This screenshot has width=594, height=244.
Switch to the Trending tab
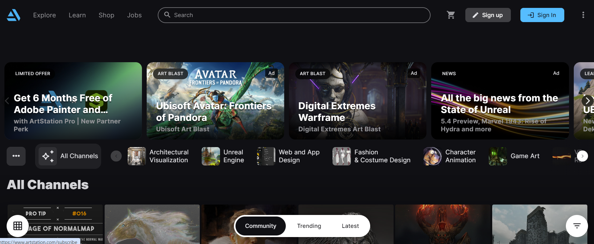coord(309,226)
